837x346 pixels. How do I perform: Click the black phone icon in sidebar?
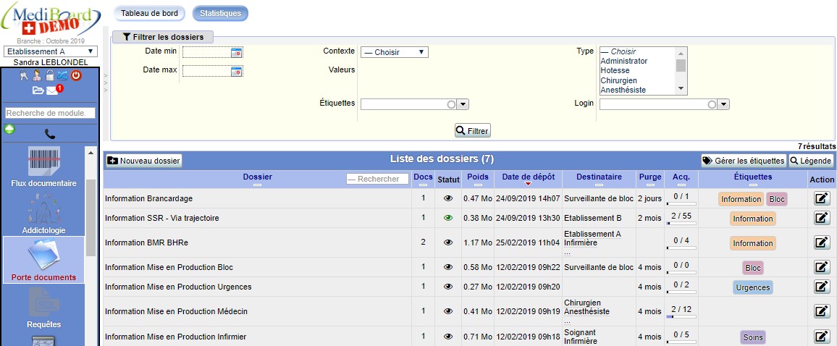(x=50, y=134)
